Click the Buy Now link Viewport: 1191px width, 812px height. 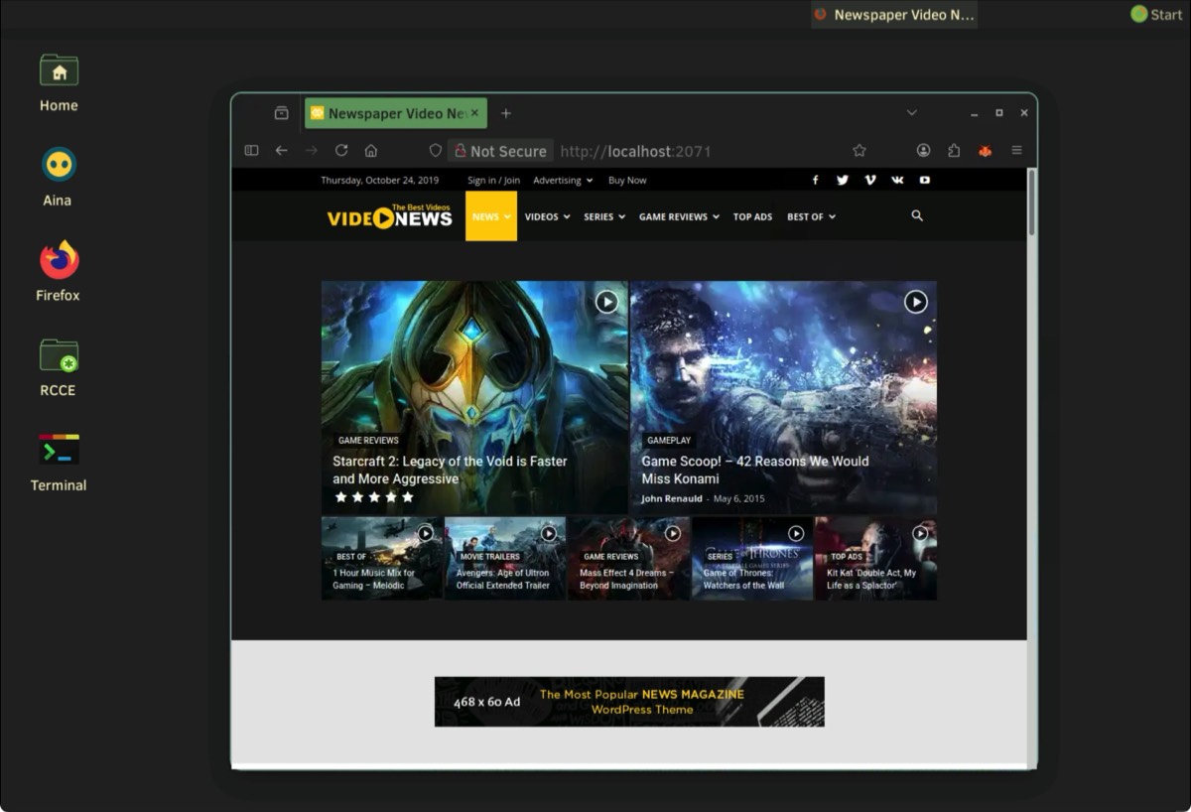[627, 181]
